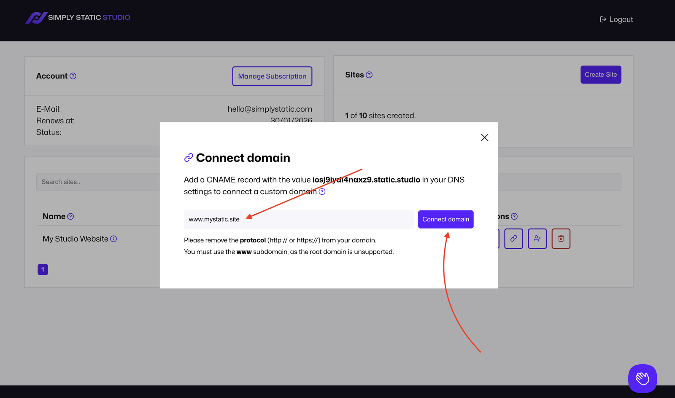
Task: Click the Actions column help icon
Action: pyautogui.click(x=514, y=217)
